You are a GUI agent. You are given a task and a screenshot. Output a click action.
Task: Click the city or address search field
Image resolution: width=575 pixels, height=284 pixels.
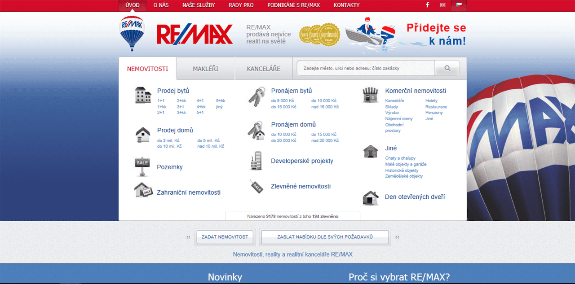coord(366,68)
